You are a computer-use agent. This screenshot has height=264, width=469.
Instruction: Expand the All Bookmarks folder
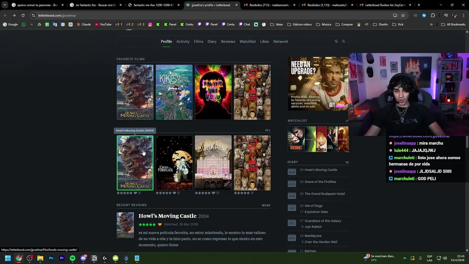(x=453, y=25)
